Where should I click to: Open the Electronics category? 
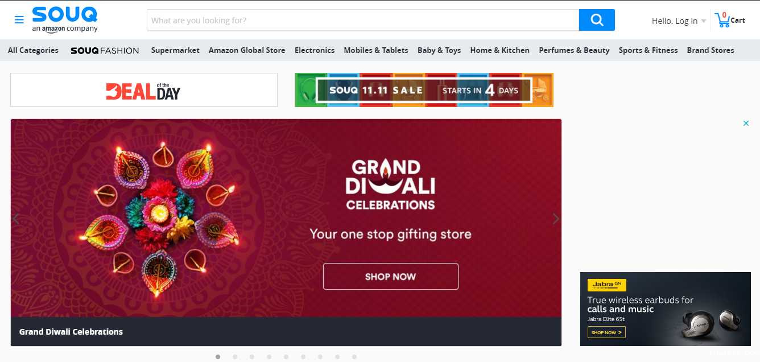pos(315,50)
